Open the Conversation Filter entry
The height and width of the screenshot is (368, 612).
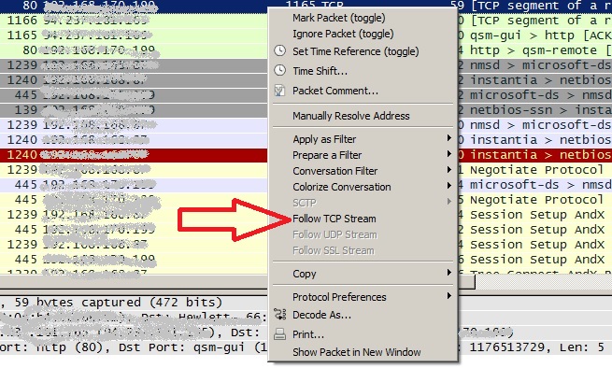(334, 171)
